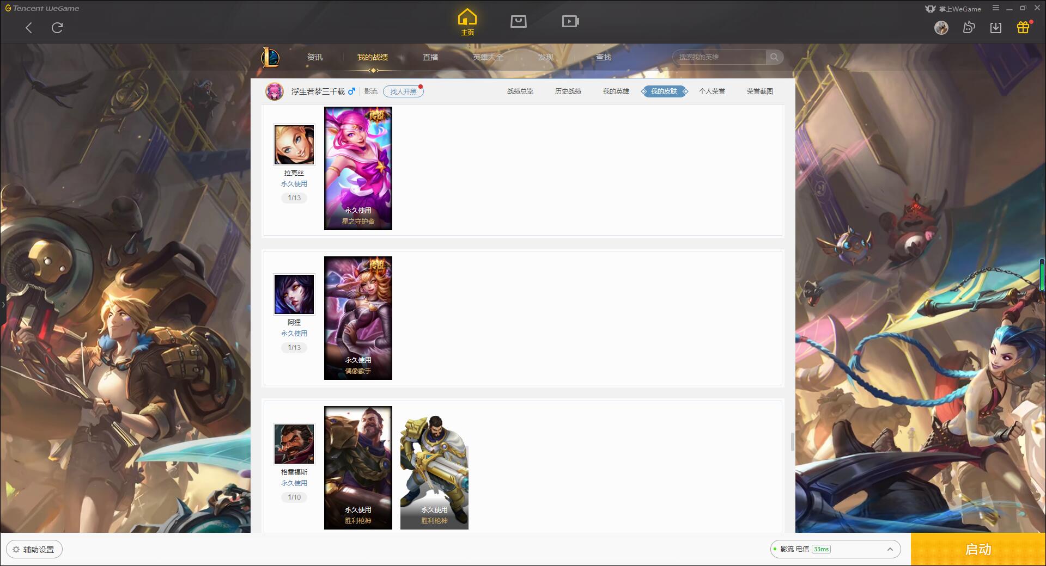Switch to 荣誉截图 section
The height and width of the screenshot is (566, 1046).
760,91
